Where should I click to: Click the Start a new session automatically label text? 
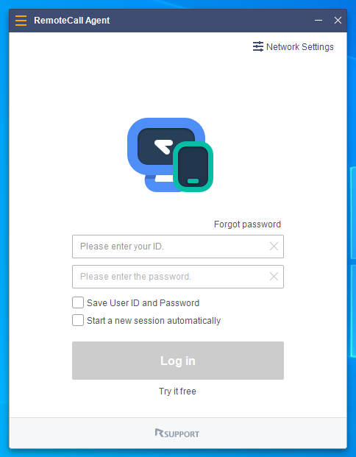click(154, 321)
